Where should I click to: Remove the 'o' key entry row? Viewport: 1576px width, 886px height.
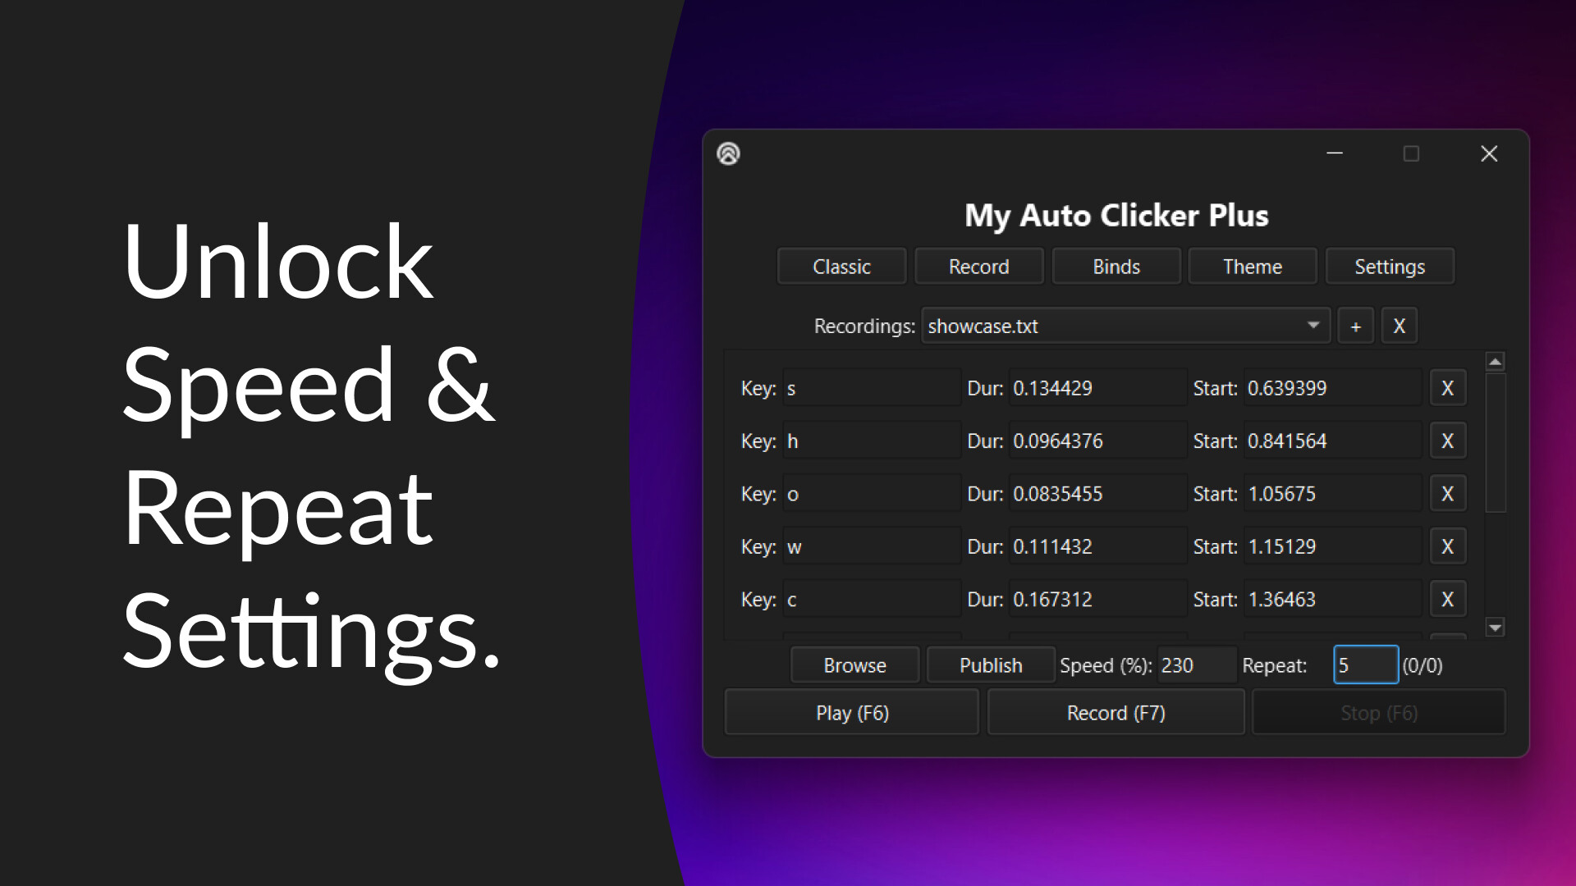coord(1447,494)
